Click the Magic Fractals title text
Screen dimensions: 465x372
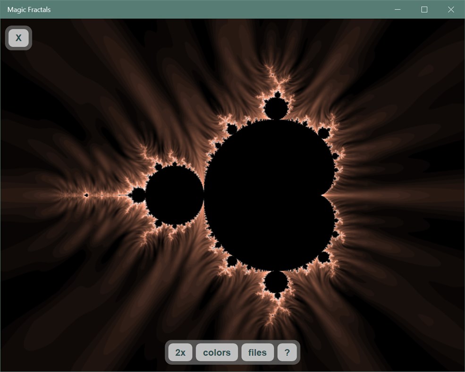click(x=28, y=9)
